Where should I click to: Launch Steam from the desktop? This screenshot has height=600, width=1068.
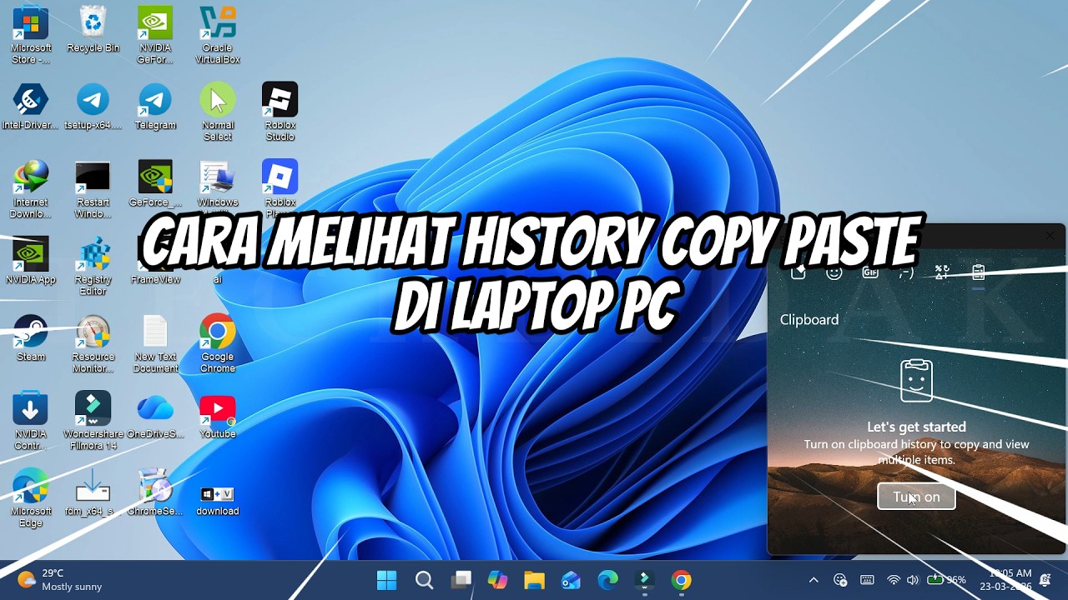coord(31,338)
